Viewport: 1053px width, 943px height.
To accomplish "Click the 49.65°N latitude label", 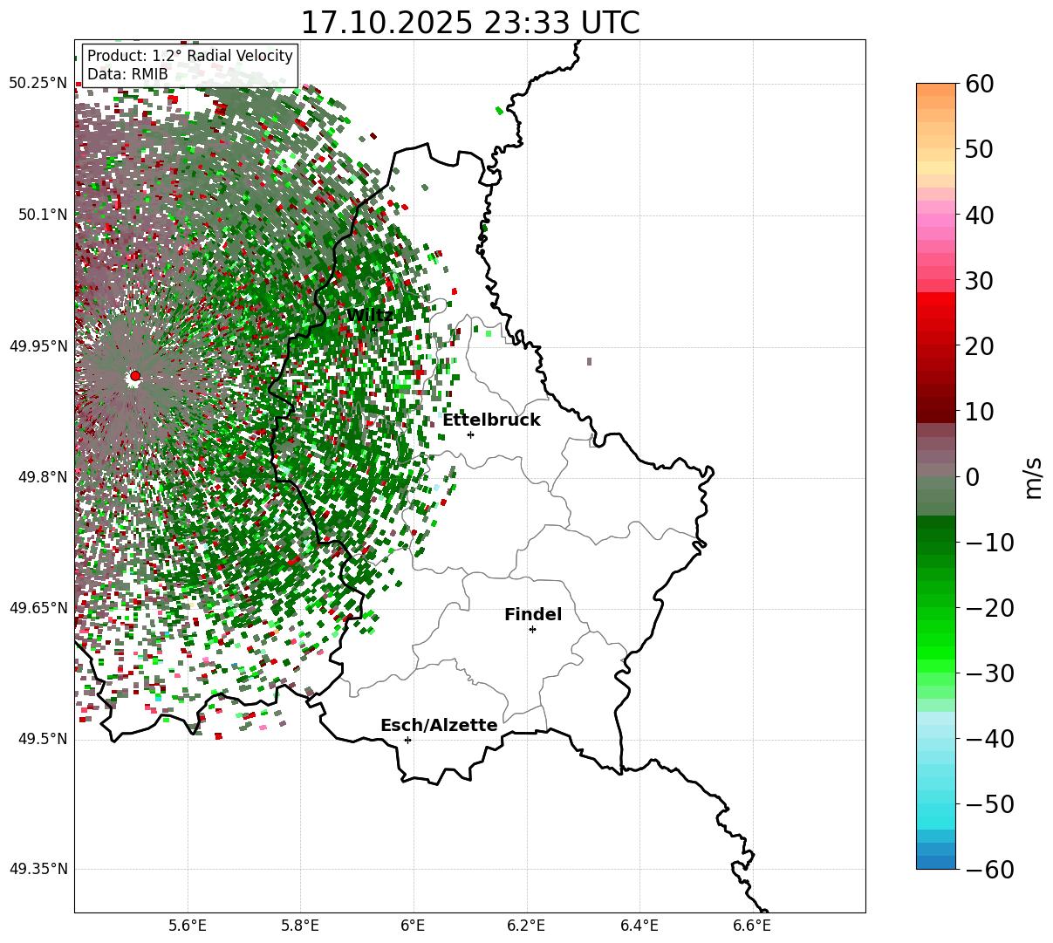I will pos(38,608).
